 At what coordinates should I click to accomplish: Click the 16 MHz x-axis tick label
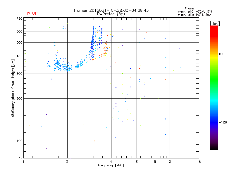(198, 162)
